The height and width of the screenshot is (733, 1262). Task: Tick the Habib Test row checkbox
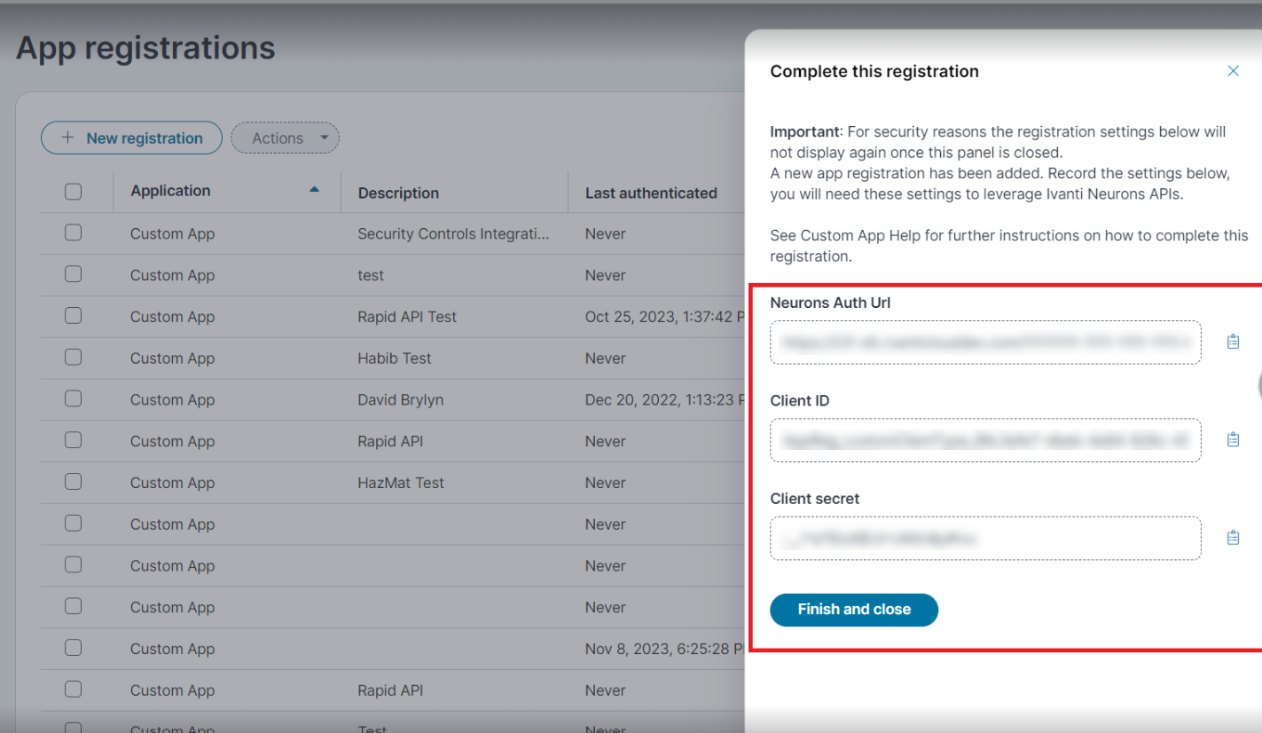[x=74, y=358]
